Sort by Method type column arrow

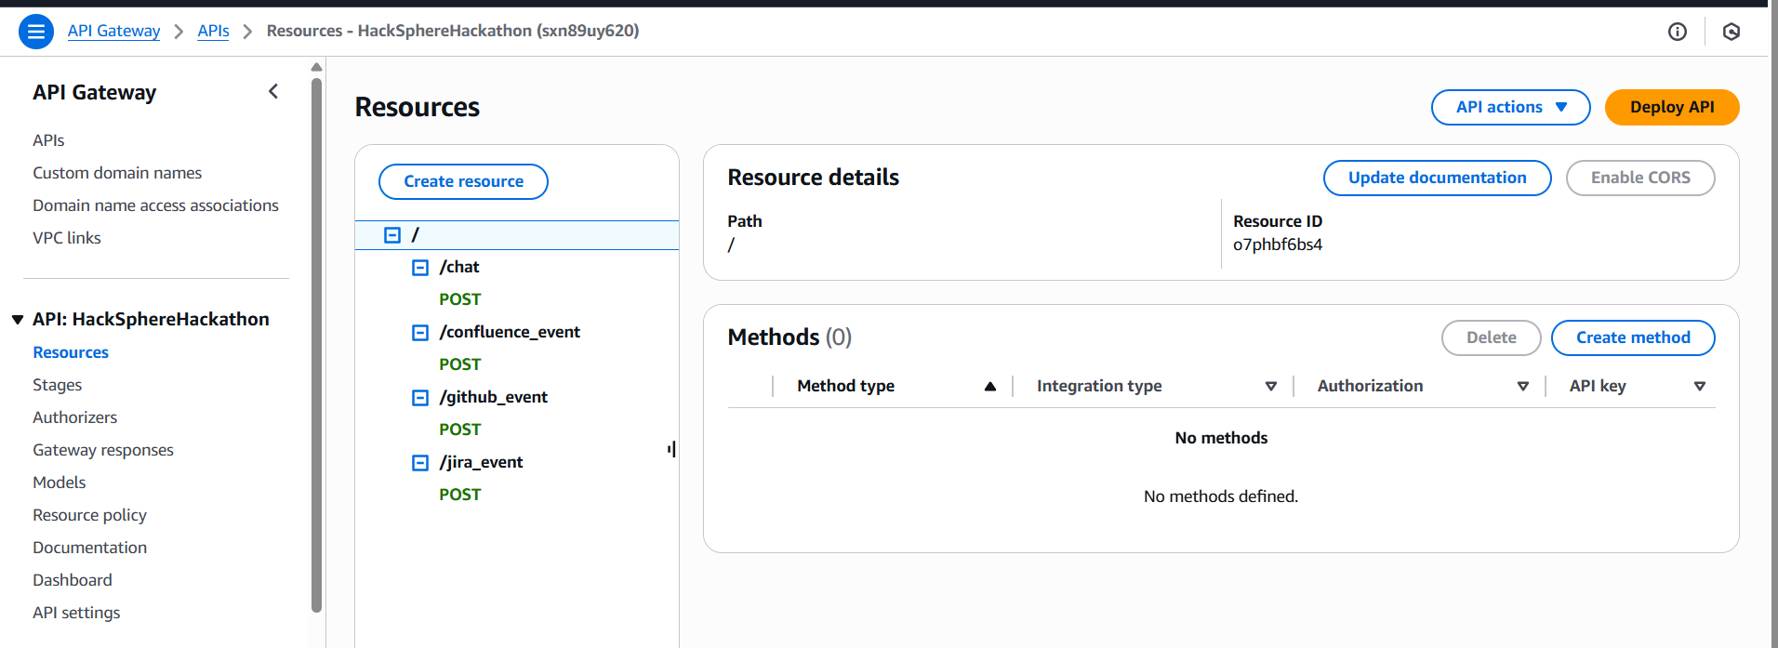(x=990, y=387)
